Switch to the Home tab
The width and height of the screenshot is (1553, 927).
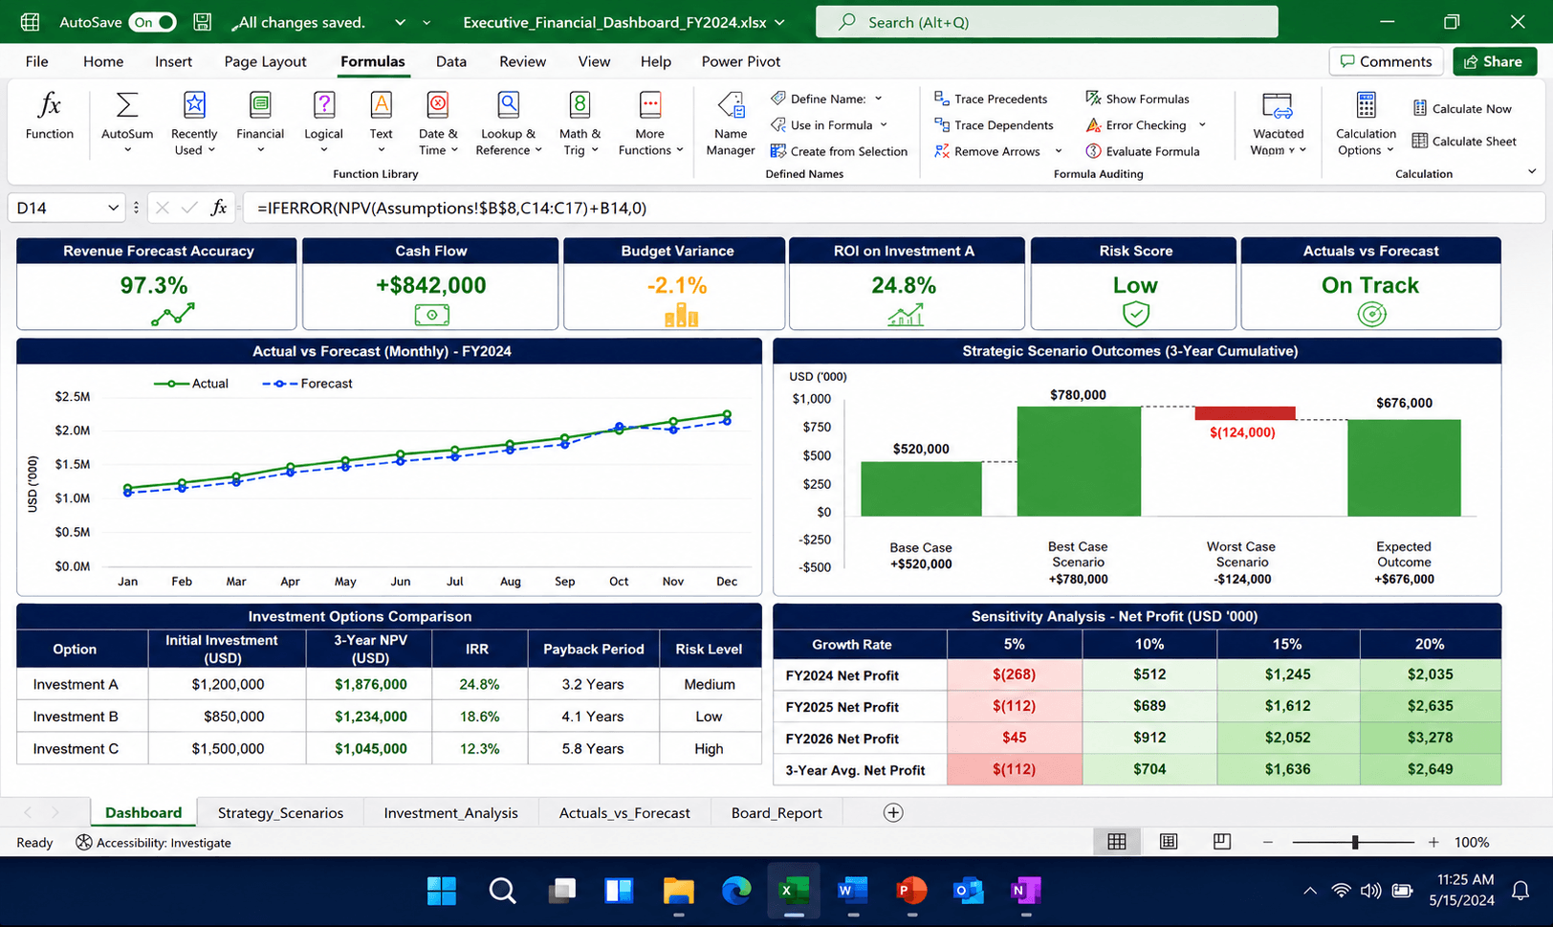[x=103, y=61]
